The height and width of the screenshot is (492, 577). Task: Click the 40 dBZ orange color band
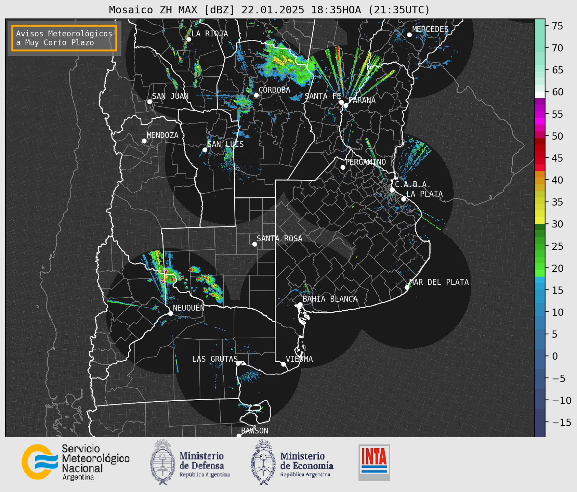click(540, 180)
